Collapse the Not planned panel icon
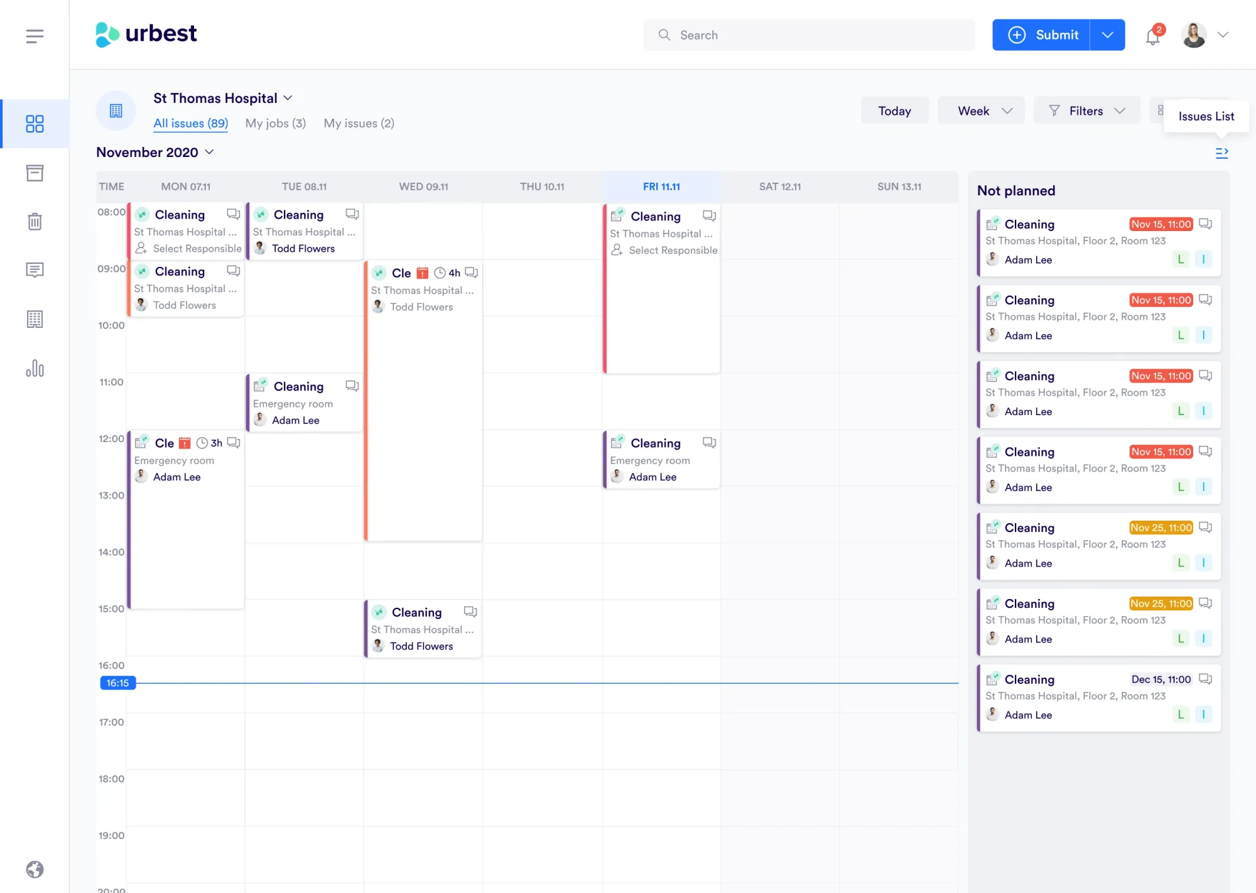The image size is (1256, 893). tap(1221, 153)
